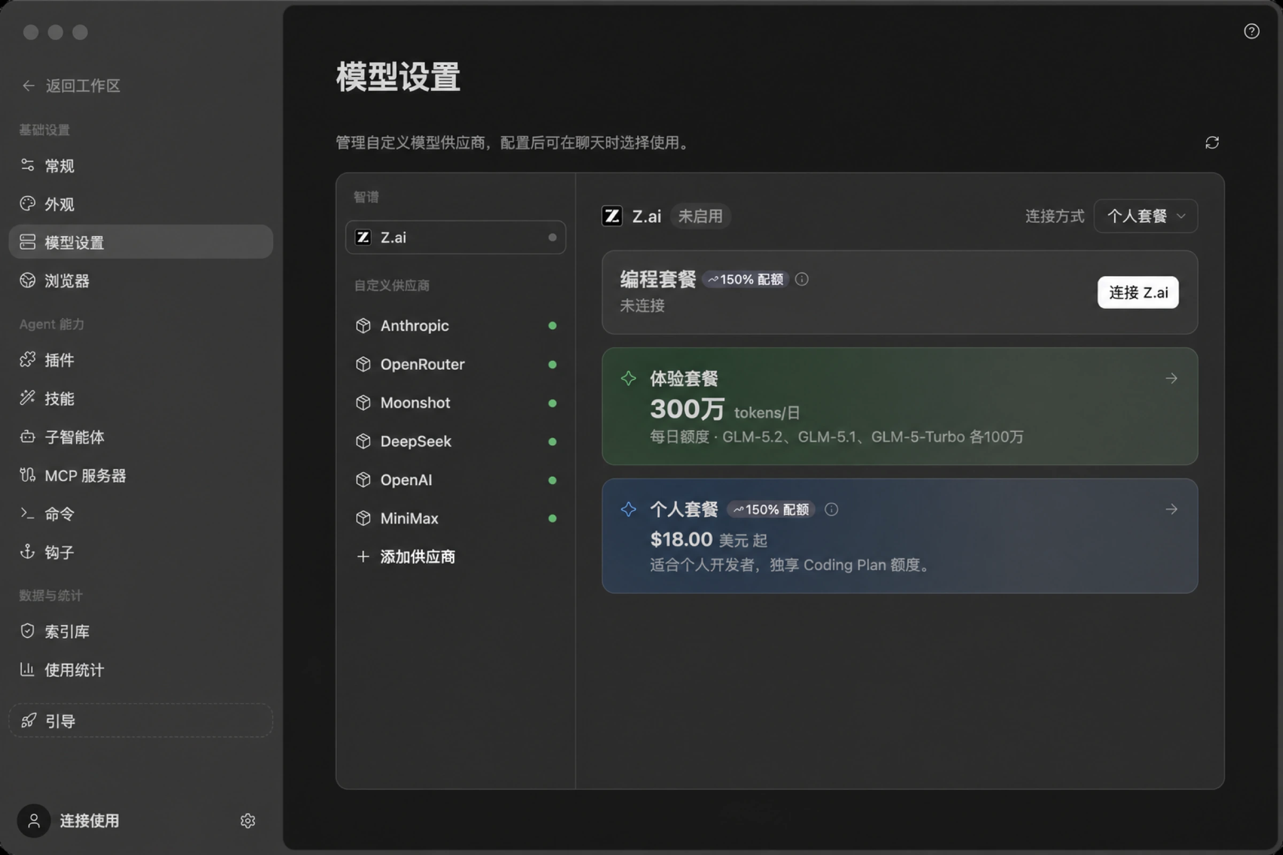Refresh the model provider list
Image resolution: width=1283 pixels, height=855 pixels.
pyautogui.click(x=1212, y=143)
